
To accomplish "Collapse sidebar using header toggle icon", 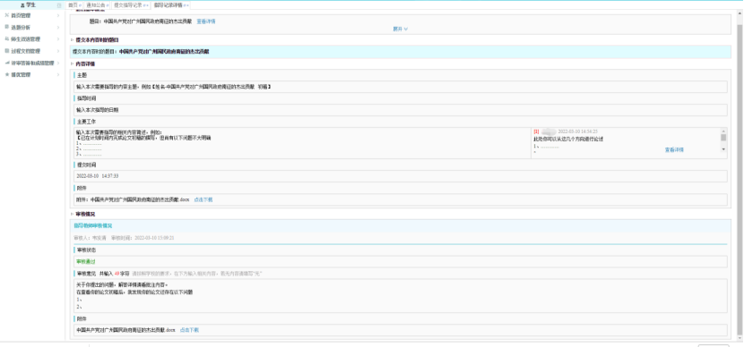I will point(59,5).
